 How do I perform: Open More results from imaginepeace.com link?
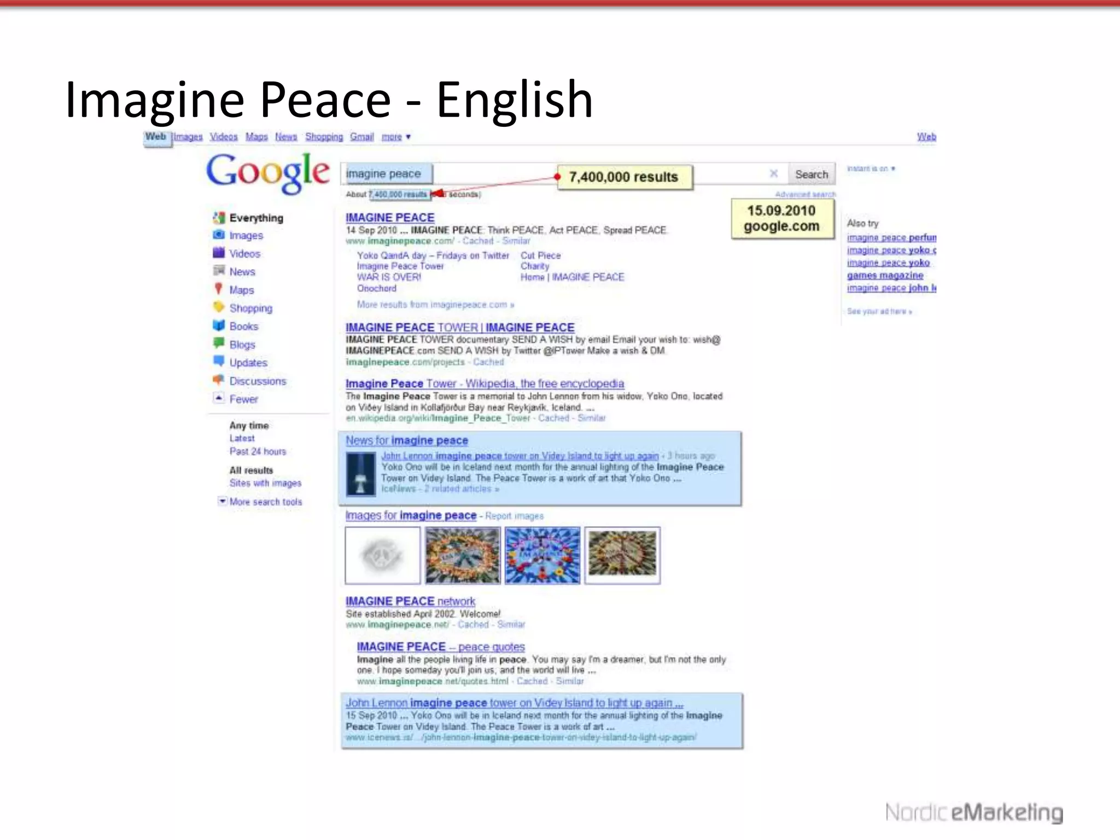tap(435, 305)
